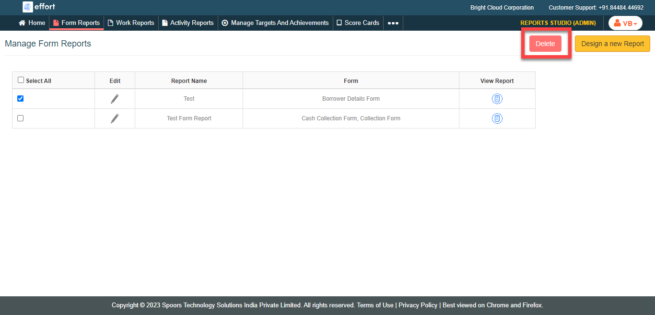This screenshot has width=655, height=315.
Task: Click the pencil icon for Test Form Report
Action: pos(115,118)
